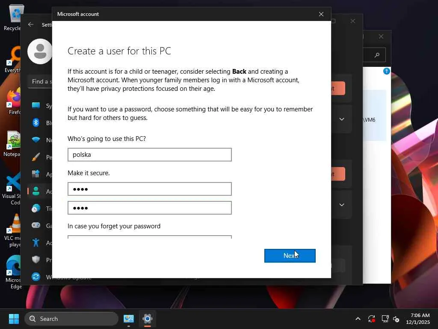This screenshot has width=438, height=329.
Task: Open Privacy shield icon in sidebar
Action: pyautogui.click(x=36, y=260)
